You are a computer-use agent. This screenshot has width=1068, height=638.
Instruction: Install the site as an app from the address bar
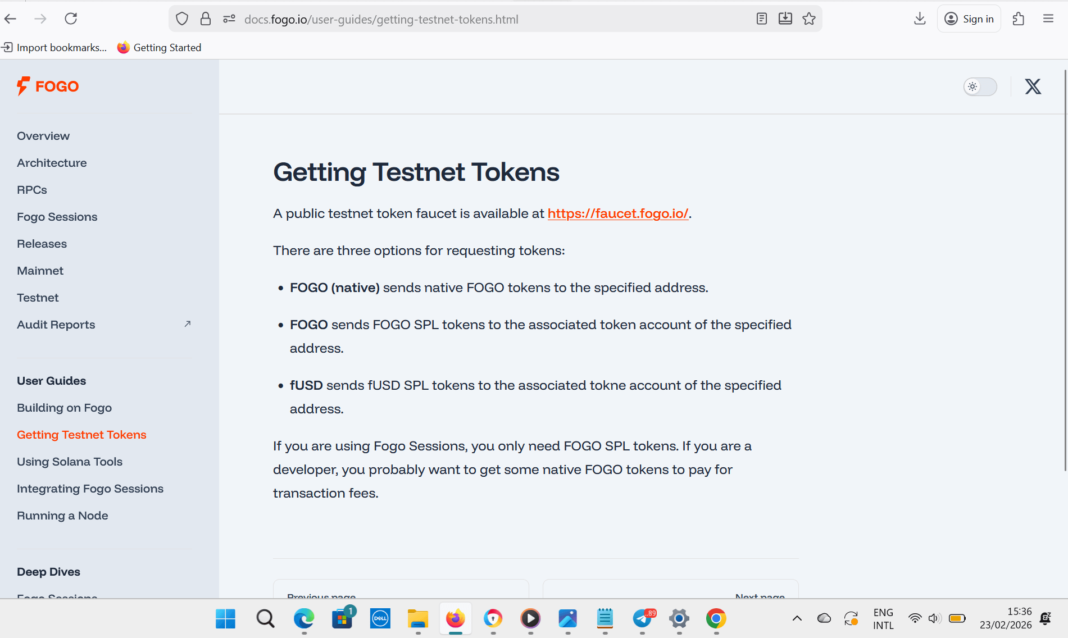785,19
